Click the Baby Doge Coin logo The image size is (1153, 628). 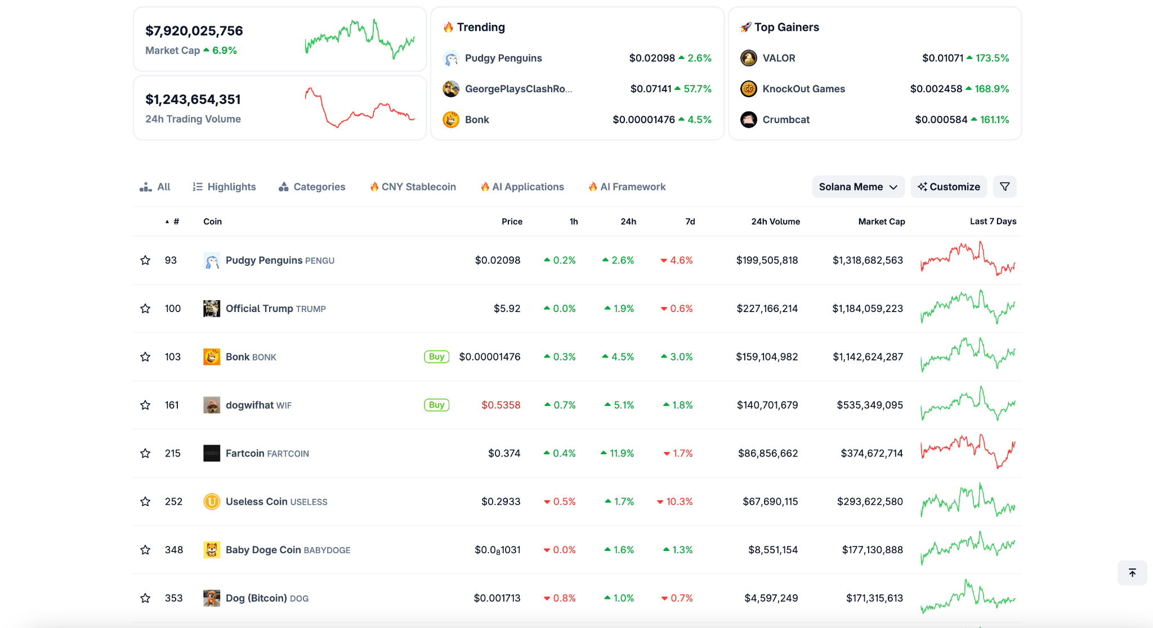pyautogui.click(x=212, y=550)
